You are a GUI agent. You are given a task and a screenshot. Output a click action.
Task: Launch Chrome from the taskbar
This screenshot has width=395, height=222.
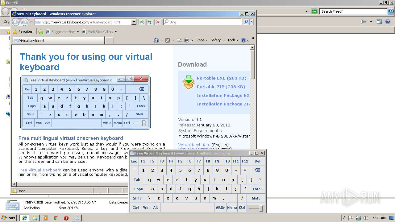point(56,218)
